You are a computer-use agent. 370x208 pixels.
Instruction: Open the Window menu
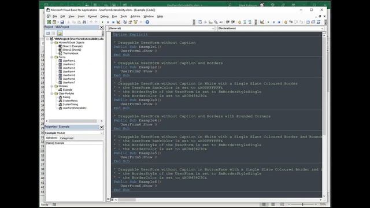[149, 17]
